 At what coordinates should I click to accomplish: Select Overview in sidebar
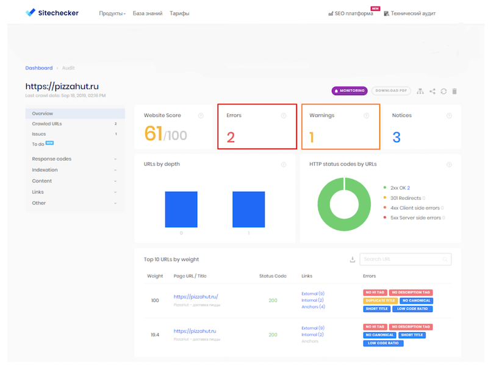pos(75,113)
